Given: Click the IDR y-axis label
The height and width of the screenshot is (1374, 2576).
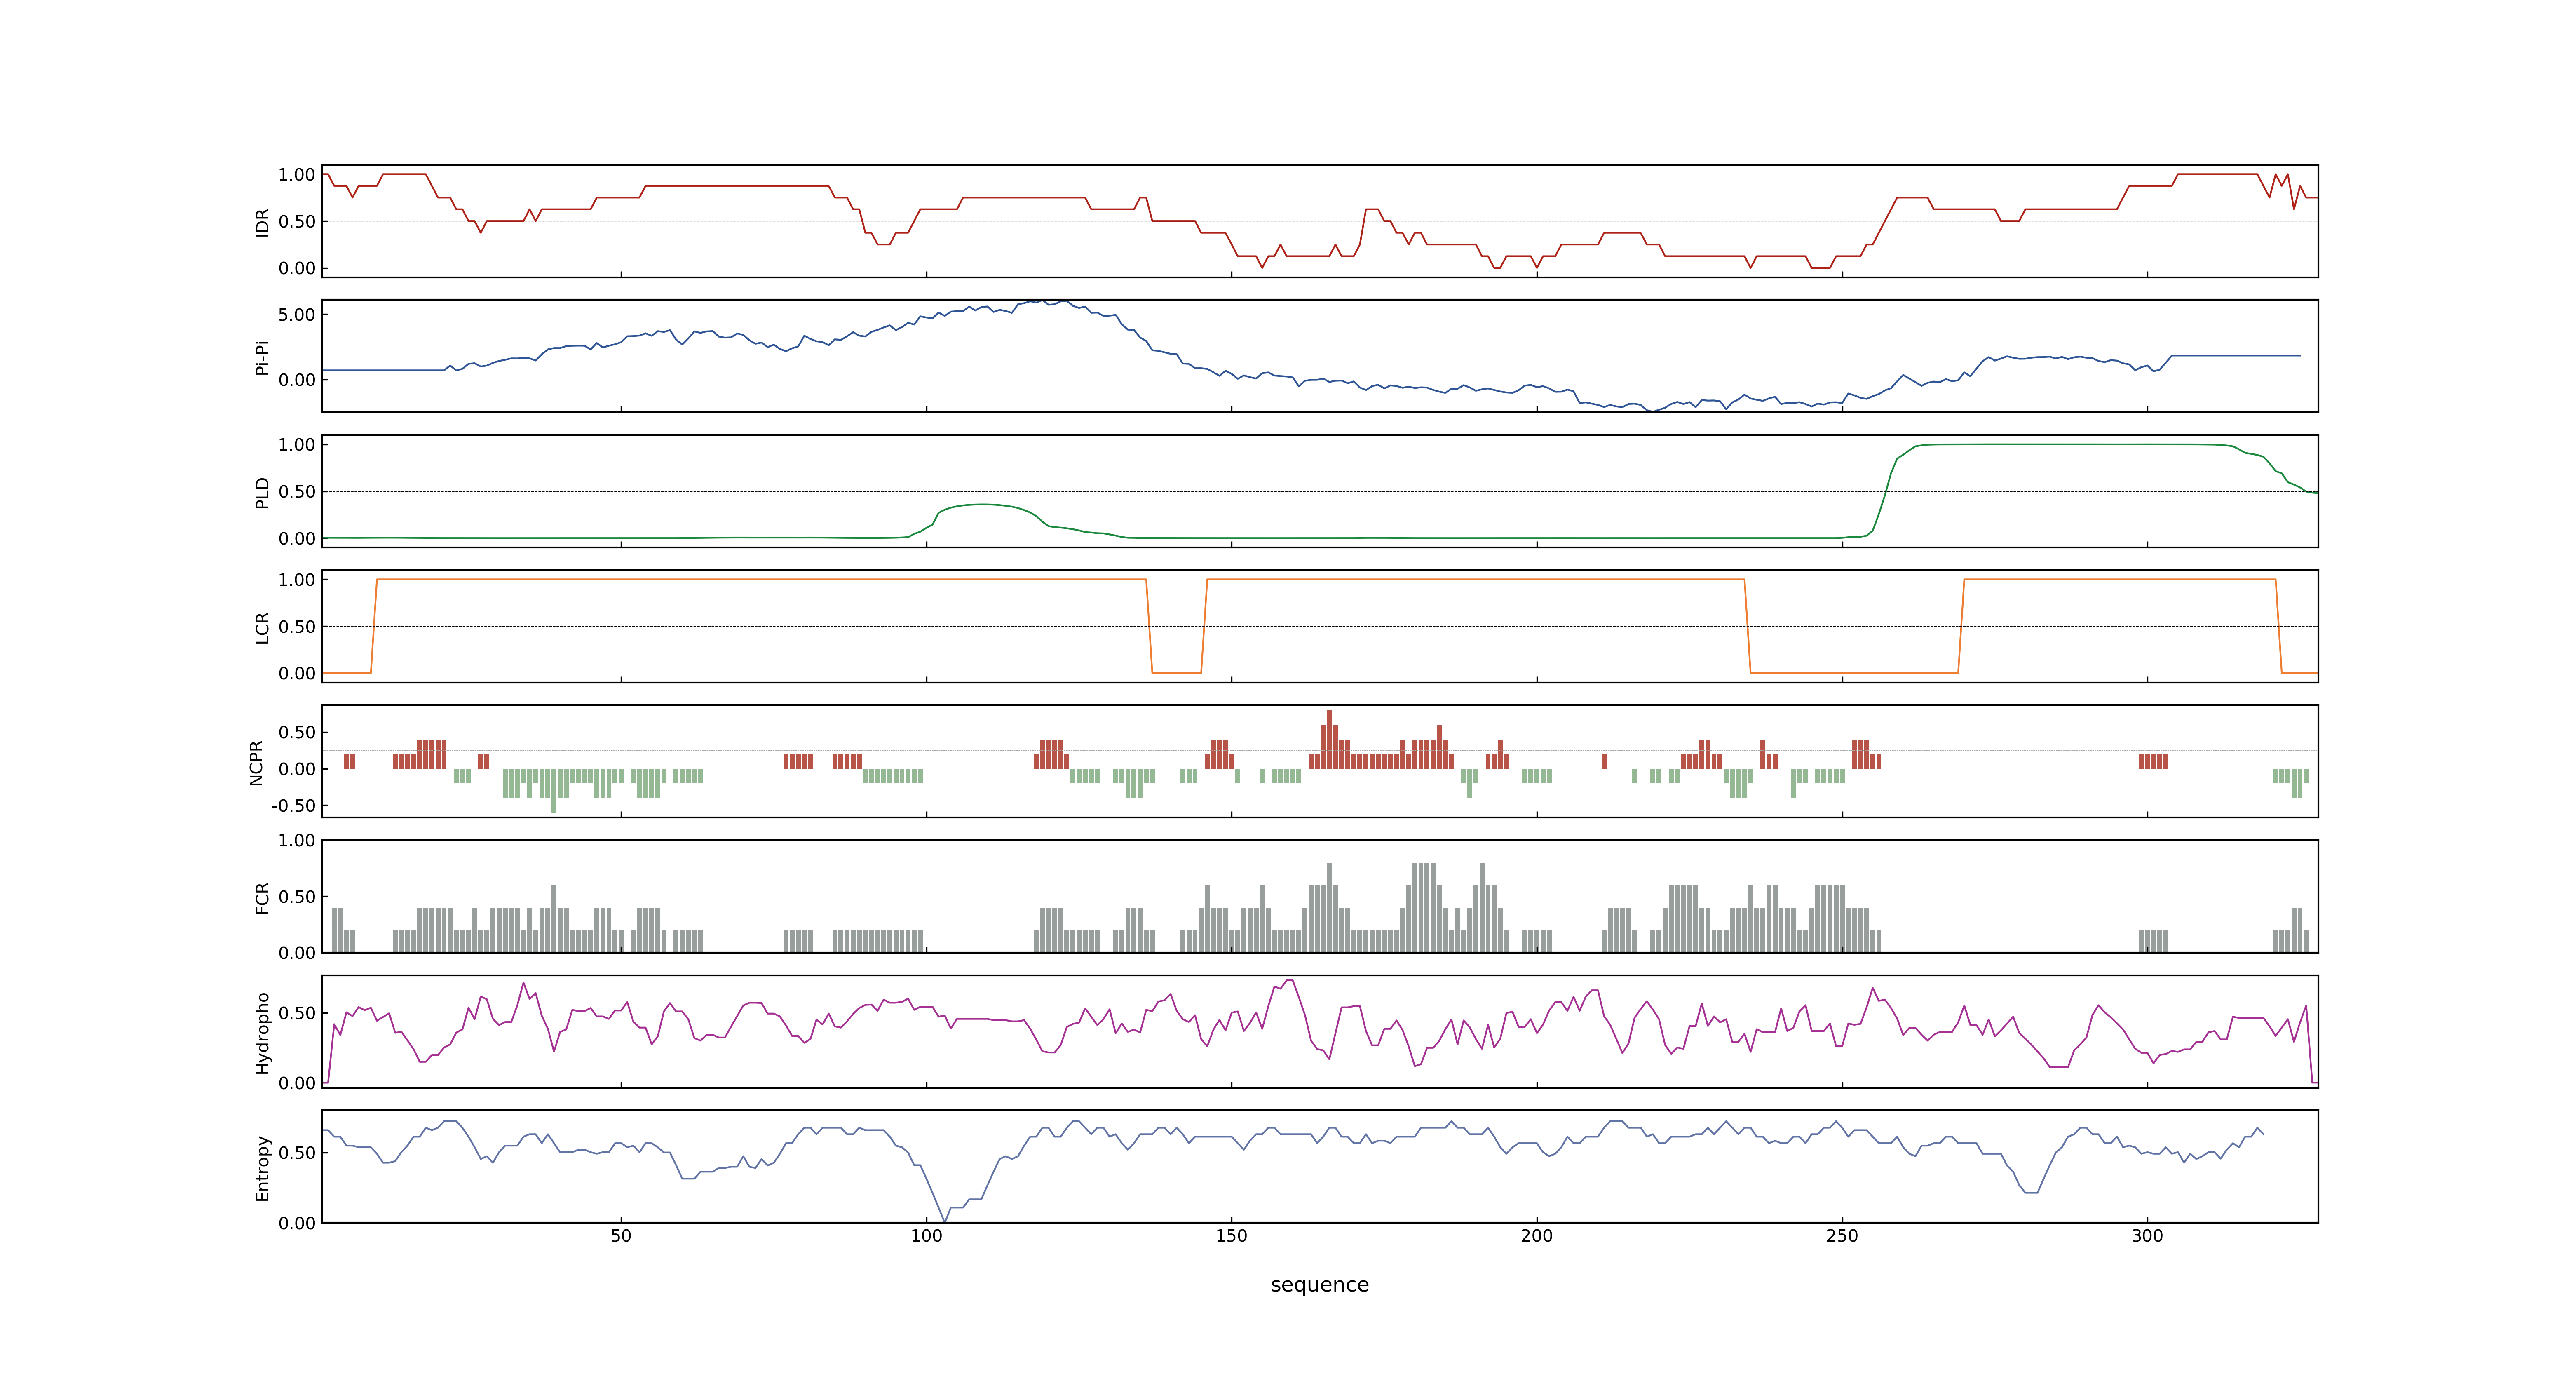Looking at the screenshot, I should click(x=263, y=222).
